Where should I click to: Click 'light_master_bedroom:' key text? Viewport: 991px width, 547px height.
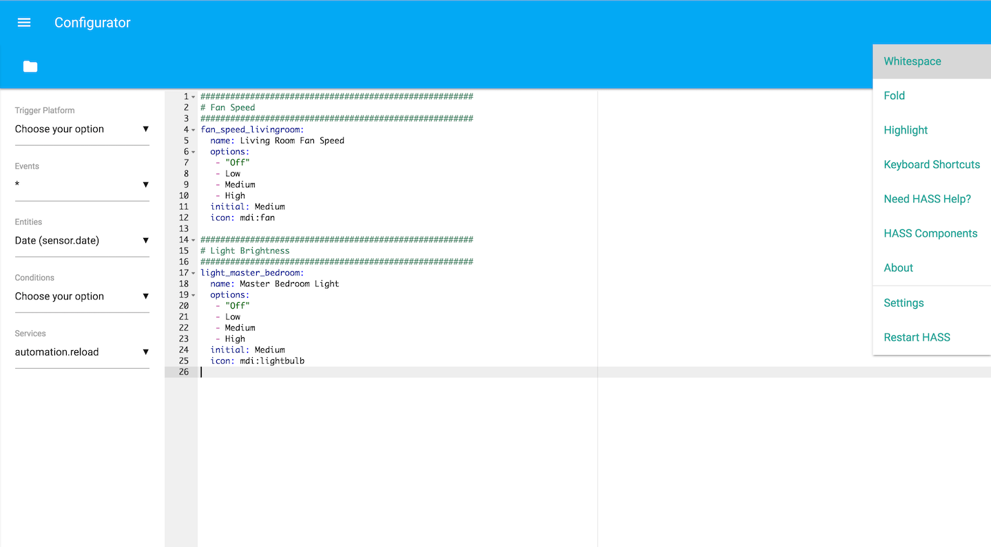252,272
